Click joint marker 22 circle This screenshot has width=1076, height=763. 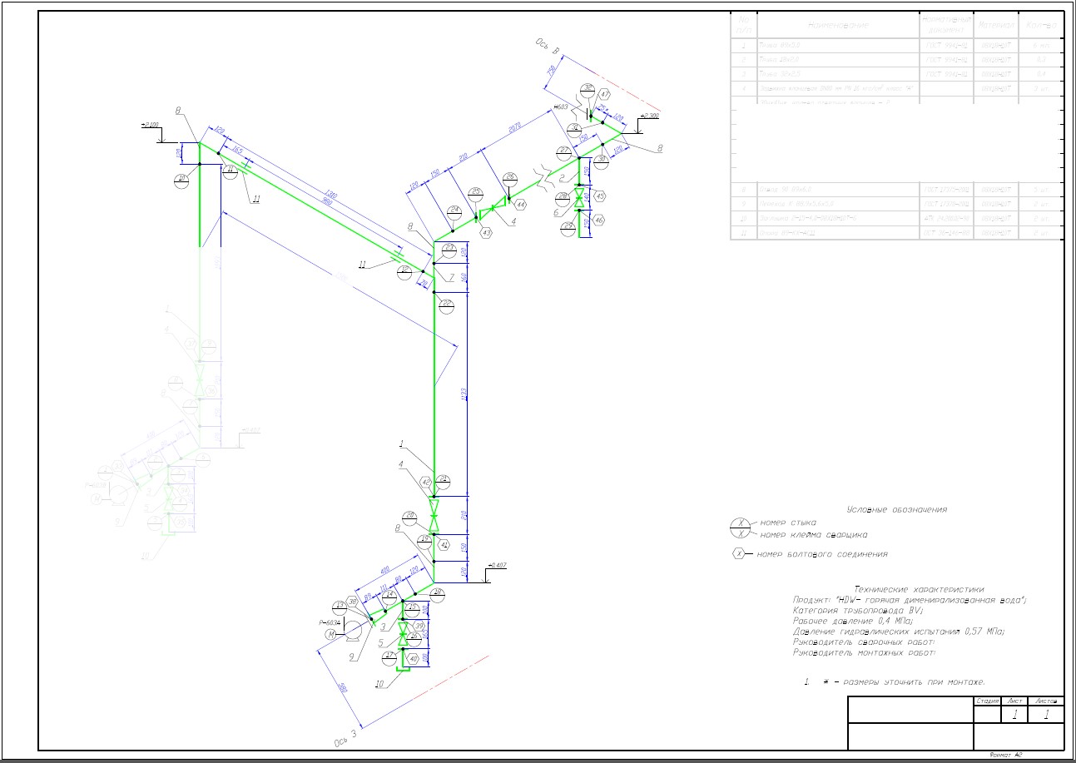click(x=447, y=305)
